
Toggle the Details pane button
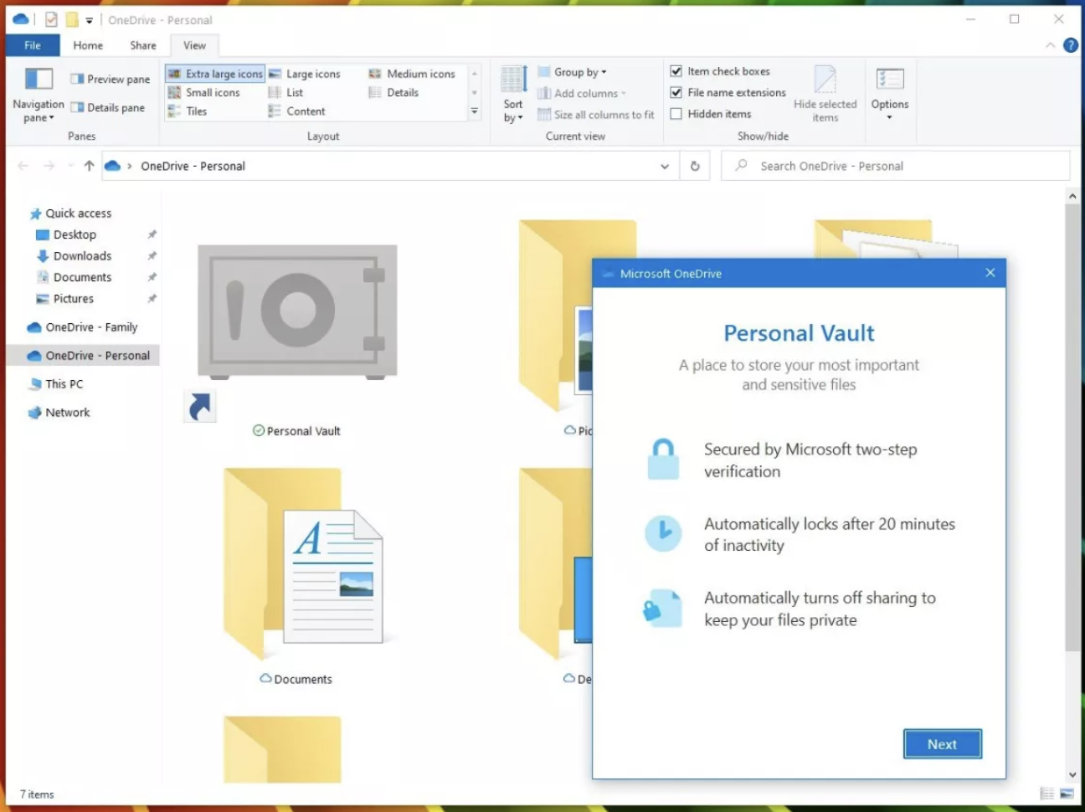coord(108,107)
